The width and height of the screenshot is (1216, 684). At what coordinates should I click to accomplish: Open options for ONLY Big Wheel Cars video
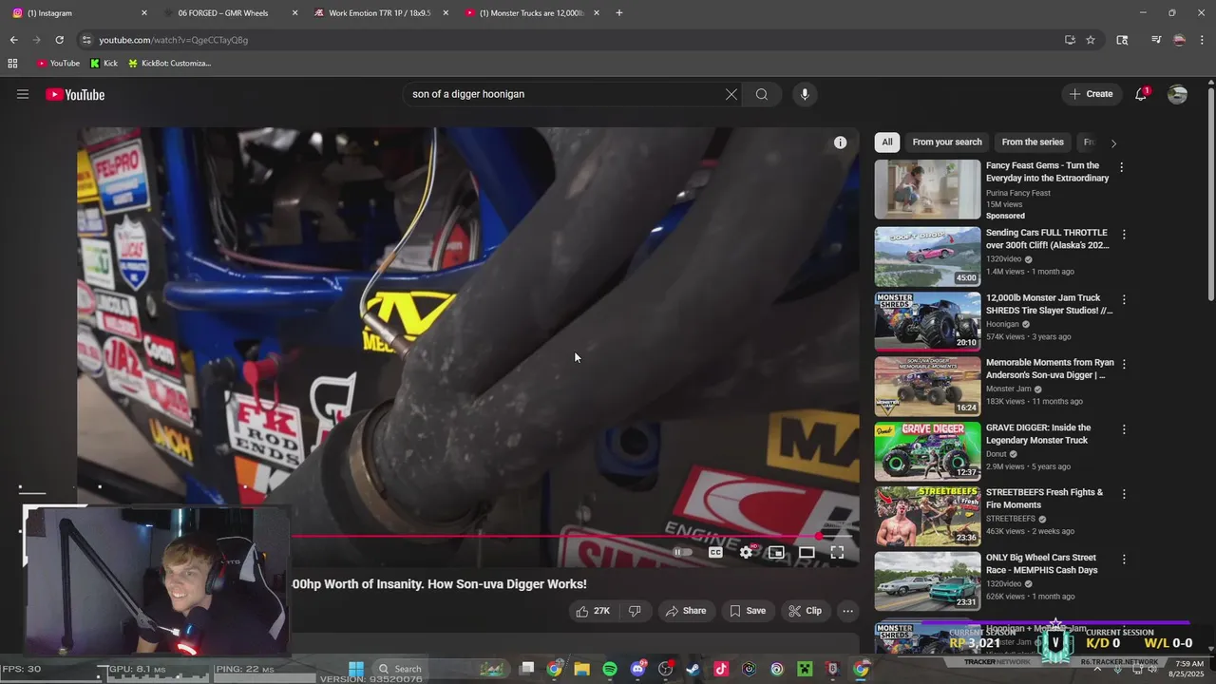(1124, 560)
